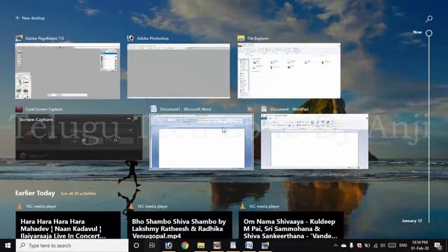Click the Microsoft Word document title icon
448x252 pixels.
[x=153, y=109]
